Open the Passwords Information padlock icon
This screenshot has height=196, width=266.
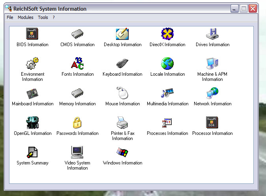pyautogui.click(x=77, y=123)
